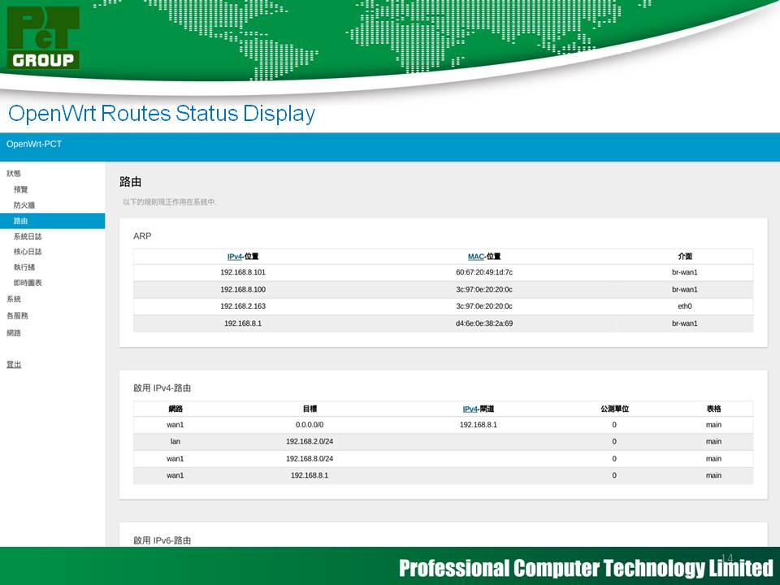Open the 即時圖表 realtime graphs page
Image resolution: width=780 pixels, height=585 pixels.
click(x=28, y=283)
